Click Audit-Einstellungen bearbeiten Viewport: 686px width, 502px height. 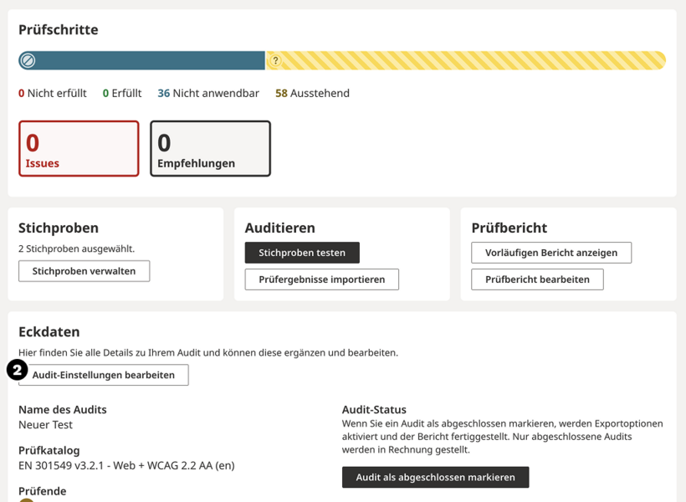[x=103, y=375]
